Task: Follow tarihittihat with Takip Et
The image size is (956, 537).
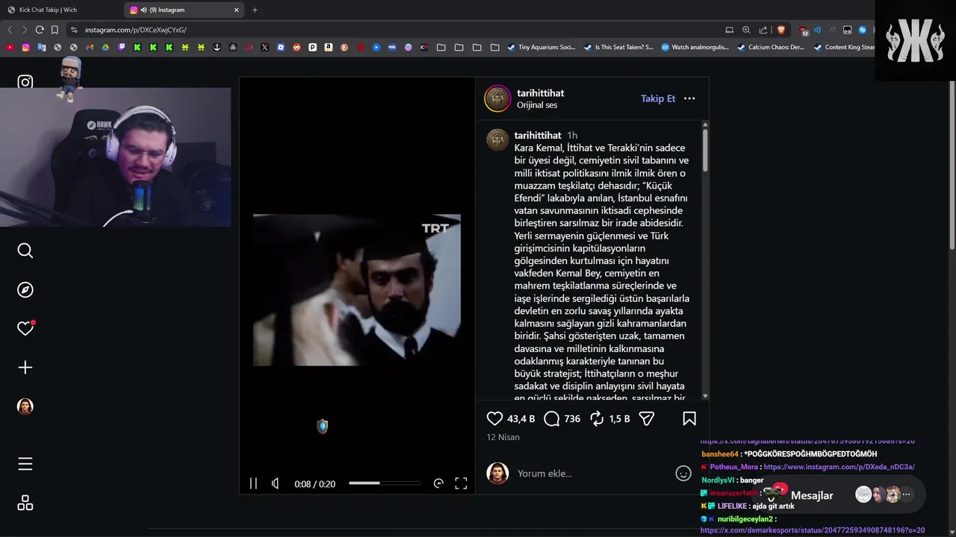Action: pyautogui.click(x=658, y=98)
